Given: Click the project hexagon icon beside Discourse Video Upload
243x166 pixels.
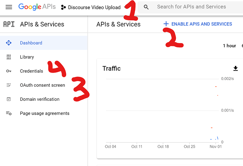Looking at the screenshot, I should tap(63, 7).
